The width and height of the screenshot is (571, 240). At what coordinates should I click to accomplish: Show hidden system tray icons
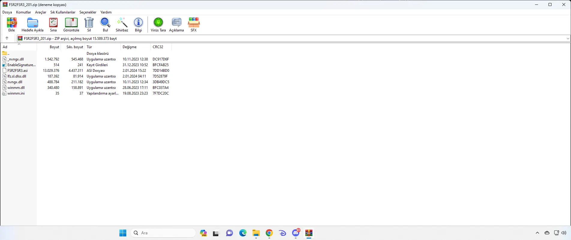coord(537,233)
